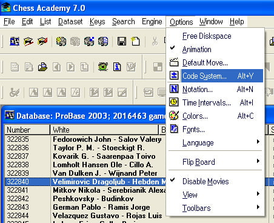Select Code System... menu entry
Viewport: 274px width, 223px height.
[x=215, y=76]
